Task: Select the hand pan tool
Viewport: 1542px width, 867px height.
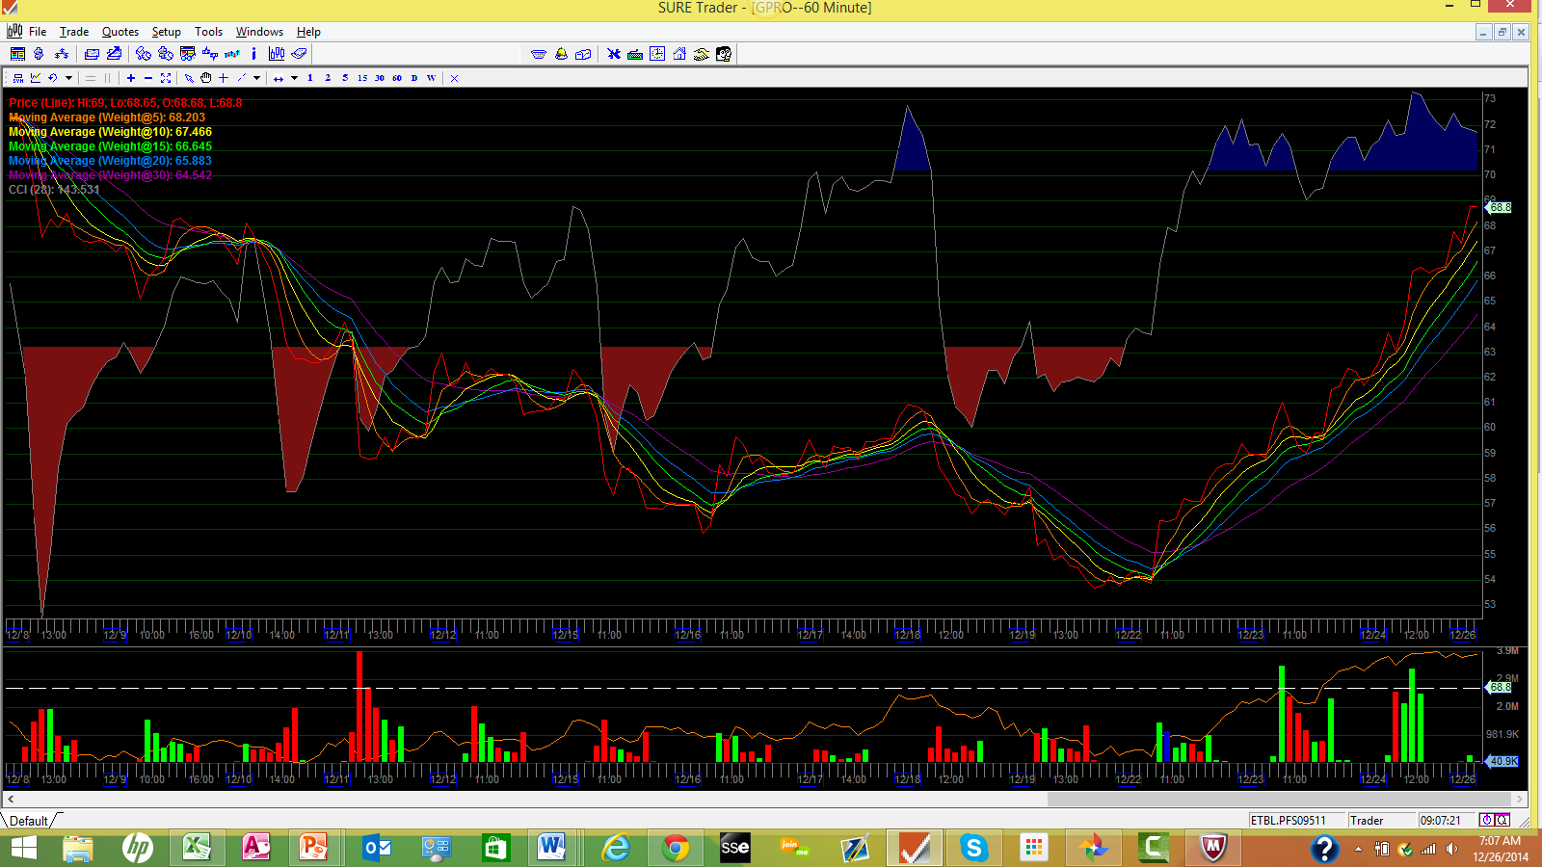Action: coord(206,78)
